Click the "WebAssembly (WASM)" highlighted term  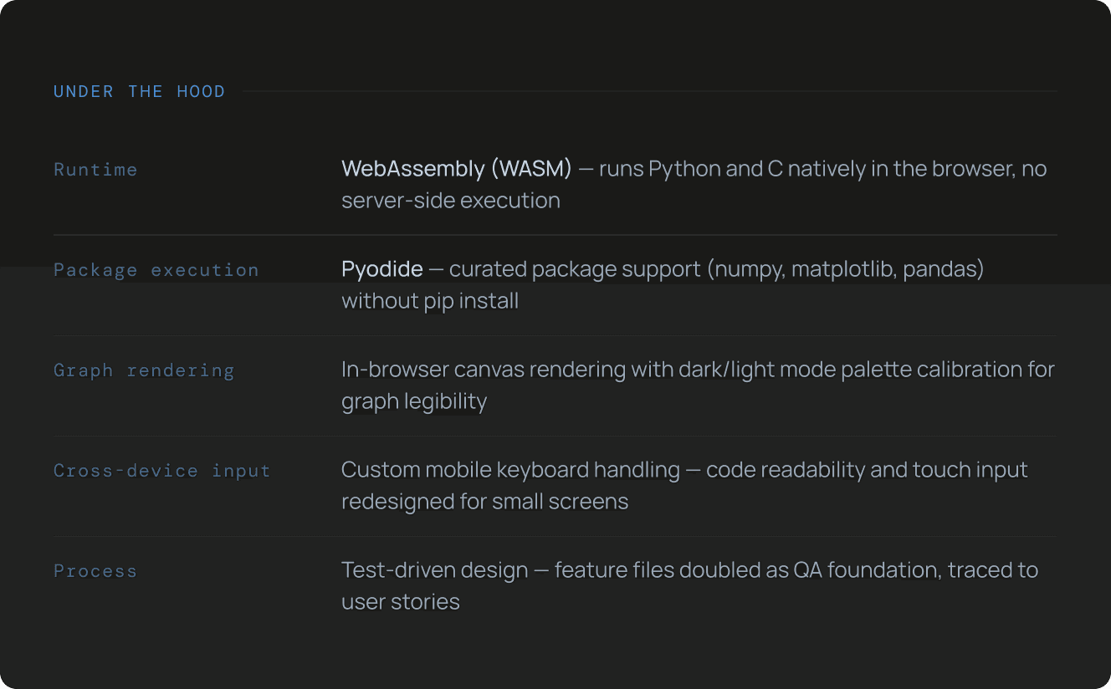point(456,169)
